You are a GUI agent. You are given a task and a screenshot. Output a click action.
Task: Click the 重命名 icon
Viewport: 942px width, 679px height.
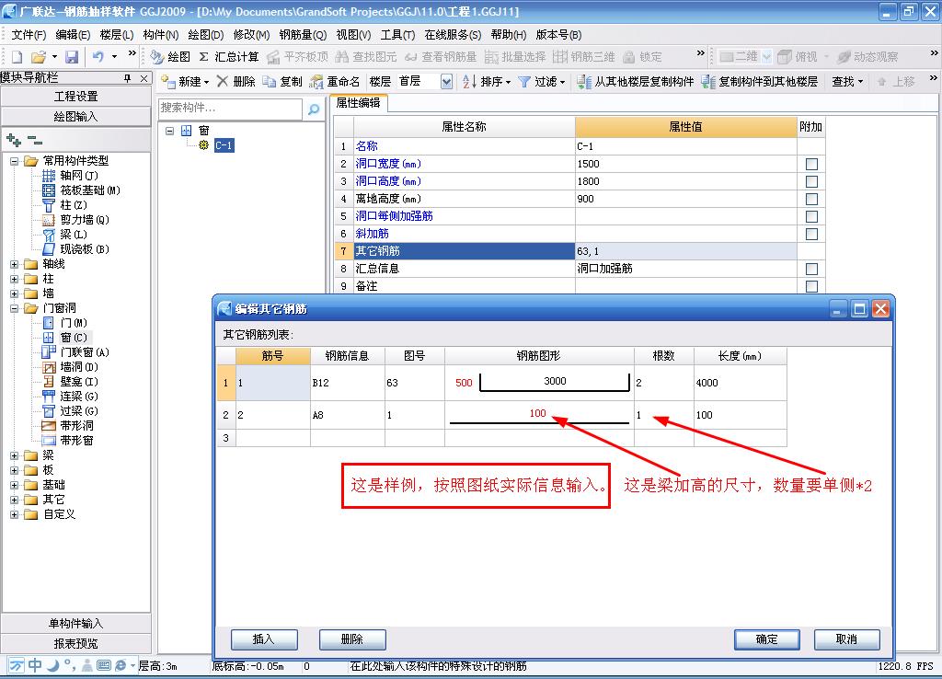[x=316, y=82]
